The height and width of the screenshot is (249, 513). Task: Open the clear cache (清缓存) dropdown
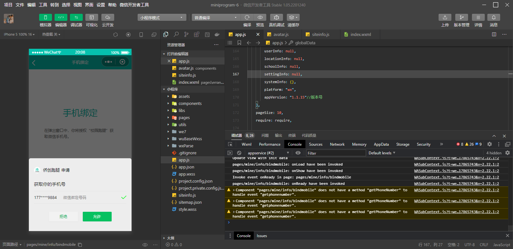point(293,17)
